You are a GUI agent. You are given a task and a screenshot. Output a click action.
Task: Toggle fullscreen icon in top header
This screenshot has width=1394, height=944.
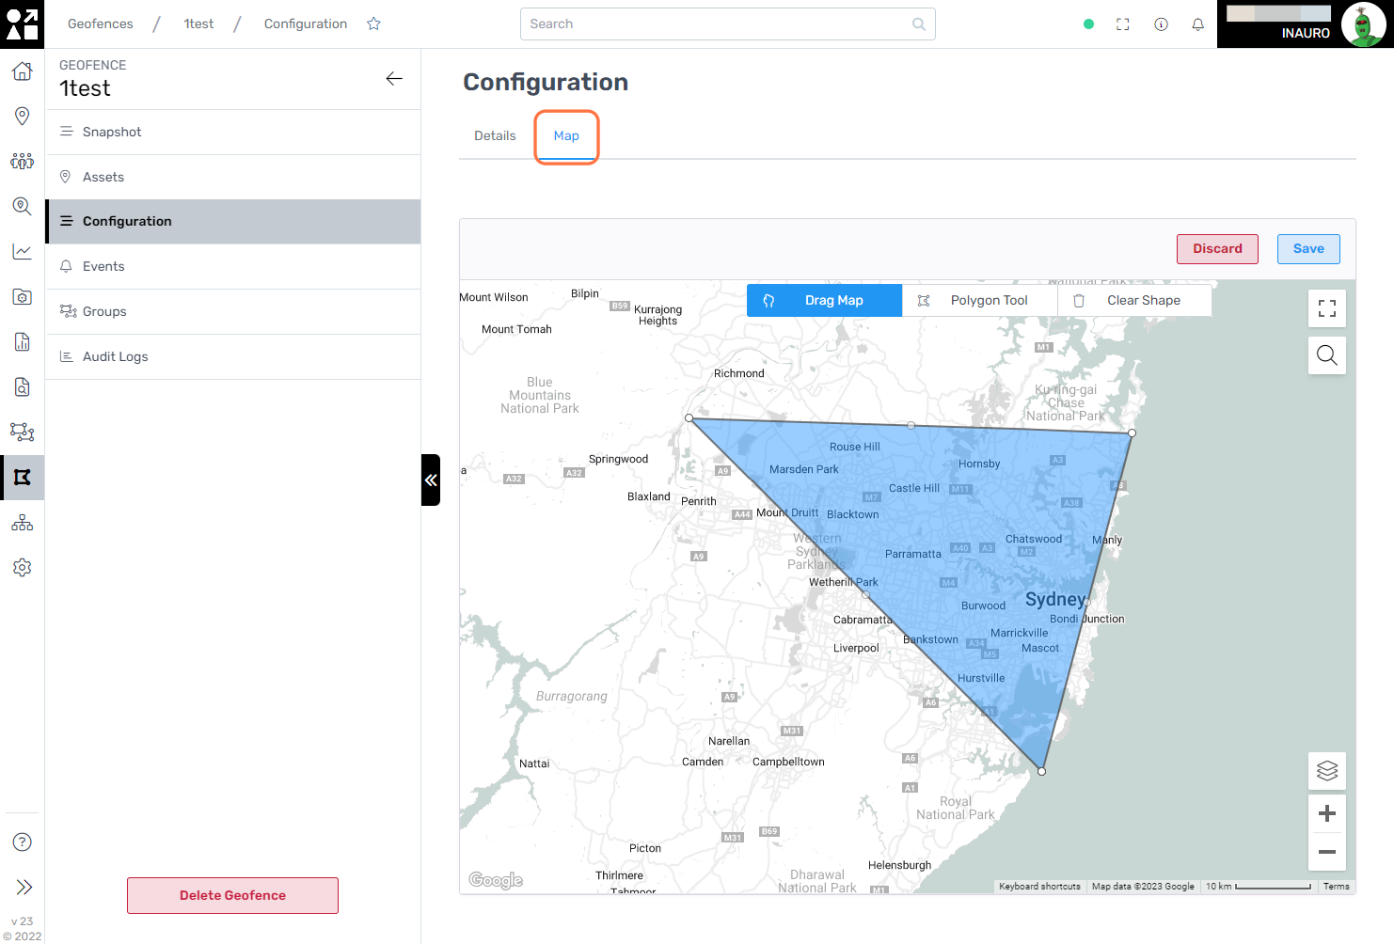point(1122,24)
